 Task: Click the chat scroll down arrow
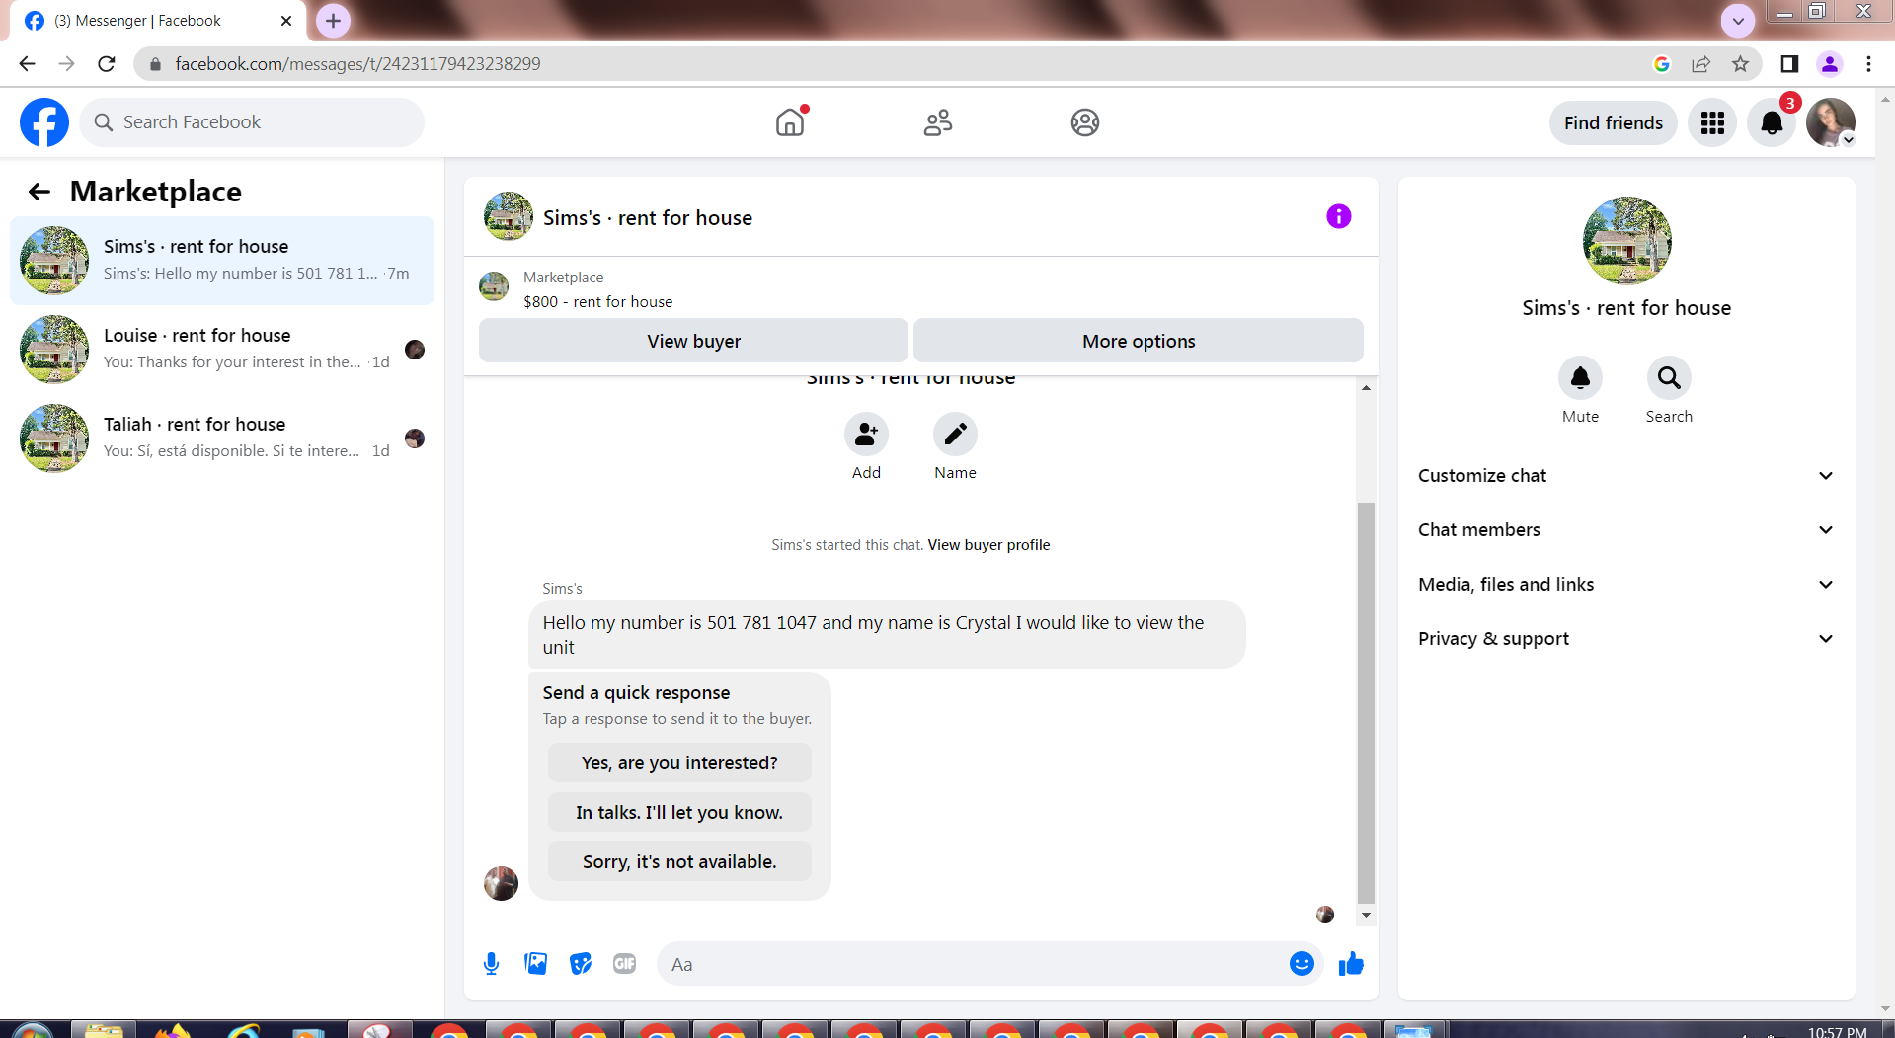(x=1366, y=916)
